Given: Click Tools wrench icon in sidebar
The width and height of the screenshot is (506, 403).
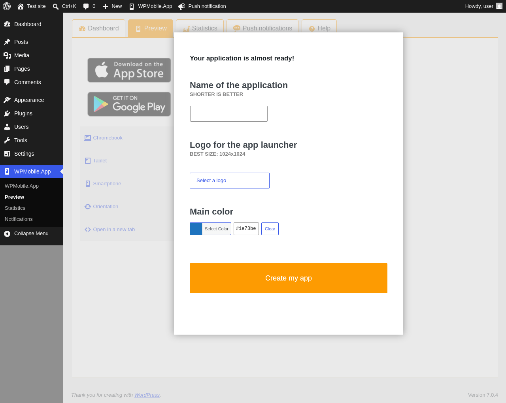Looking at the screenshot, I should pos(7,140).
